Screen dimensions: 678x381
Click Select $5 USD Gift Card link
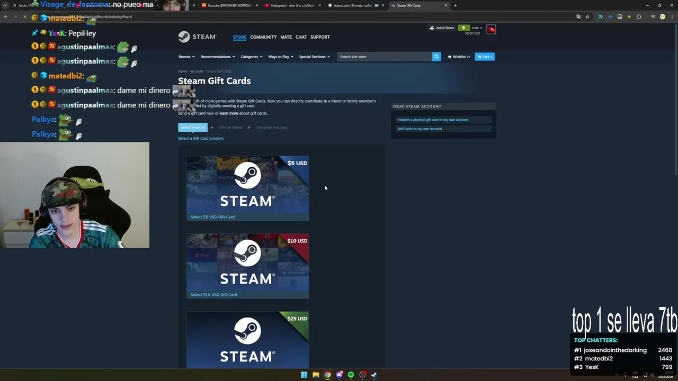212,217
